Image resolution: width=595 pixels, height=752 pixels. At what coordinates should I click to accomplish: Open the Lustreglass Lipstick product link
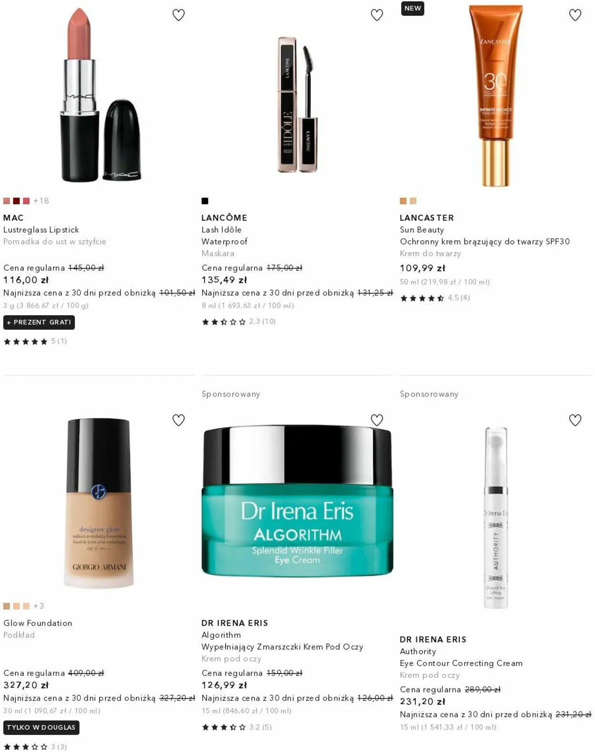tap(41, 229)
